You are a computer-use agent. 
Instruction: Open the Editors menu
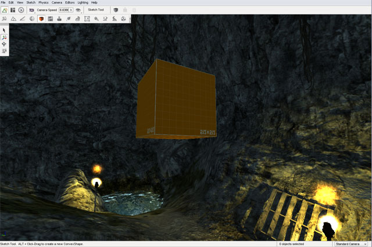pos(70,3)
